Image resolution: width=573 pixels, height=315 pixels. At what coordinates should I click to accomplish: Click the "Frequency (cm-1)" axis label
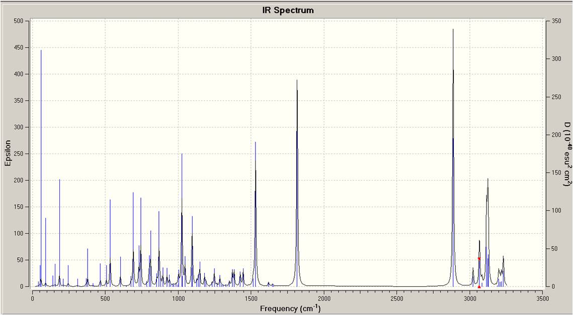tap(290, 308)
